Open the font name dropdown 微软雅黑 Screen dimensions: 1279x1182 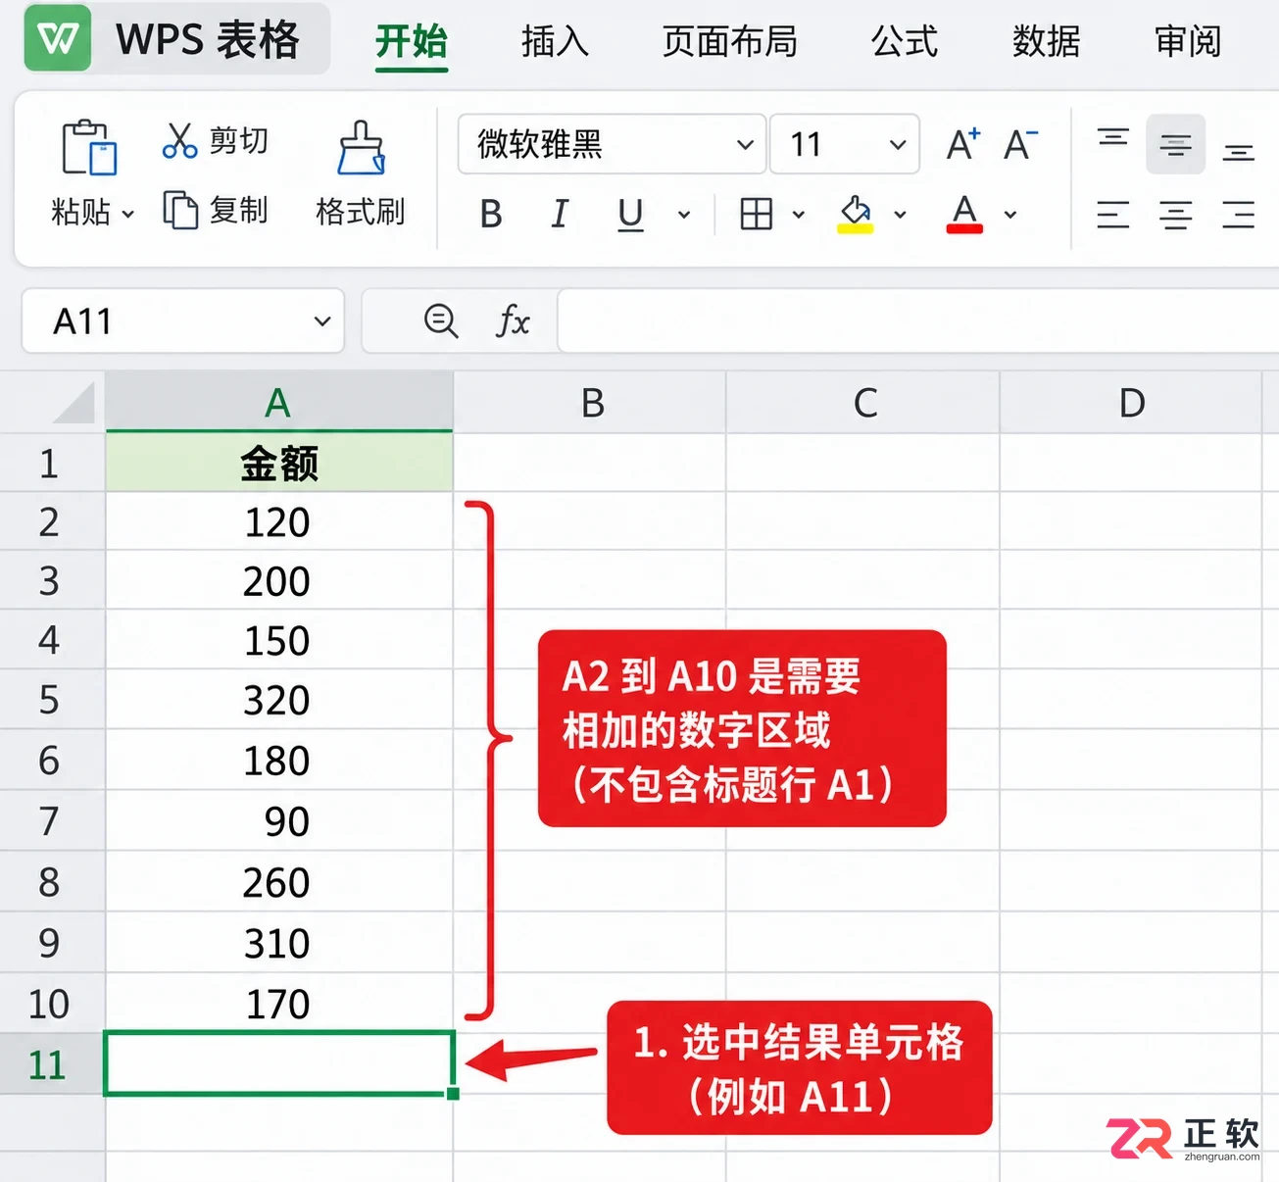tap(612, 145)
